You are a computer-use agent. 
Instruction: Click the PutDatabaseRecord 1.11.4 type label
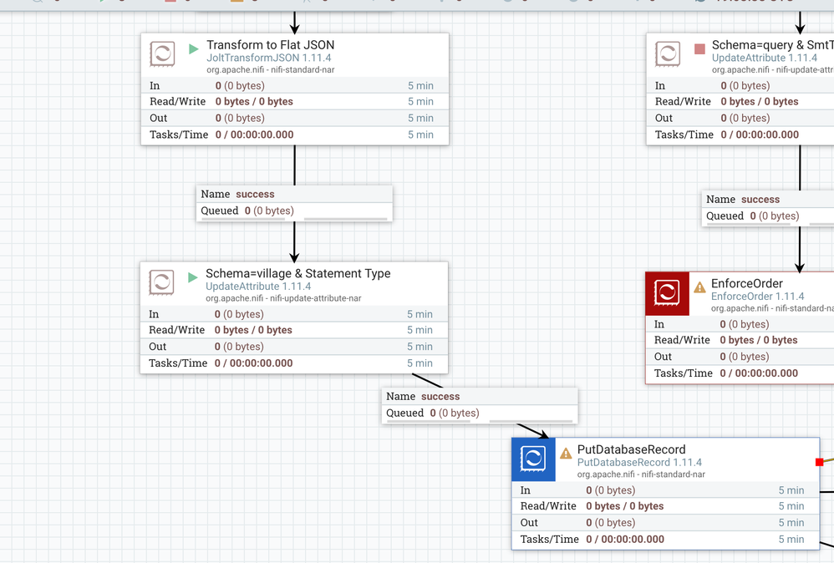[x=639, y=463]
